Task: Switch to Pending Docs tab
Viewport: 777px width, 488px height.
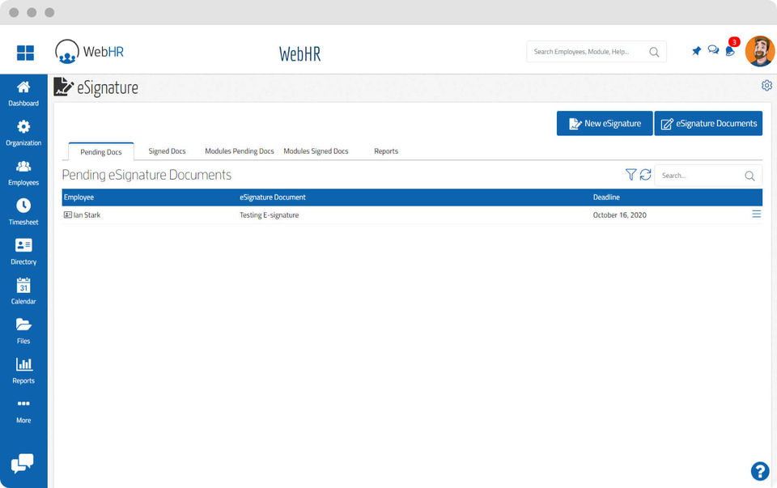Action: (101, 151)
